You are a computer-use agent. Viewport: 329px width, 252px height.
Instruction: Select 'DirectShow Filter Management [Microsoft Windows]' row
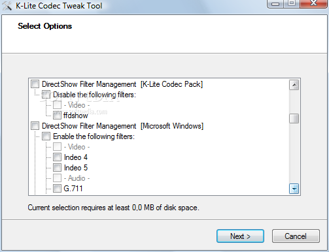pyautogui.click(x=122, y=126)
